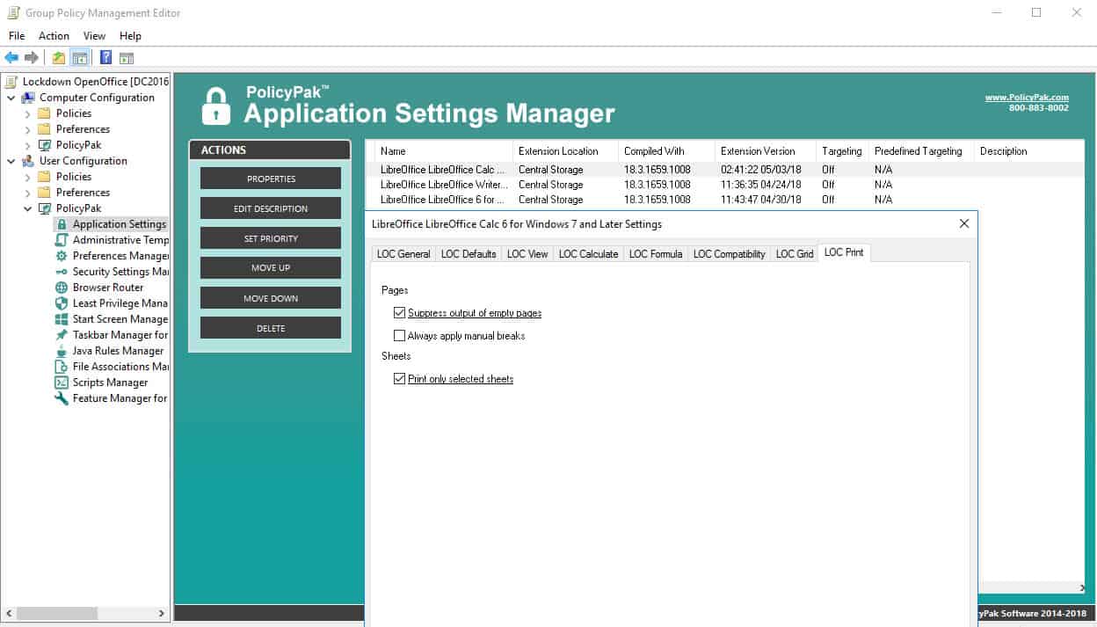Switch to the LOC Formula tab
Image resolution: width=1097 pixels, height=627 pixels.
(x=656, y=253)
